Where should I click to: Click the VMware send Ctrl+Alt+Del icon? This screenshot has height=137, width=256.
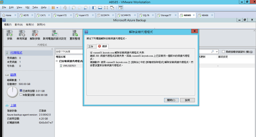tap(65, 7)
